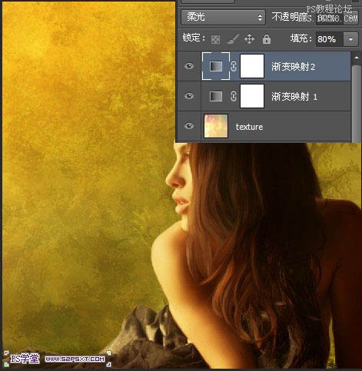Click the texture layer thumbnail
Viewport: 362px width, 371px height.
click(216, 126)
